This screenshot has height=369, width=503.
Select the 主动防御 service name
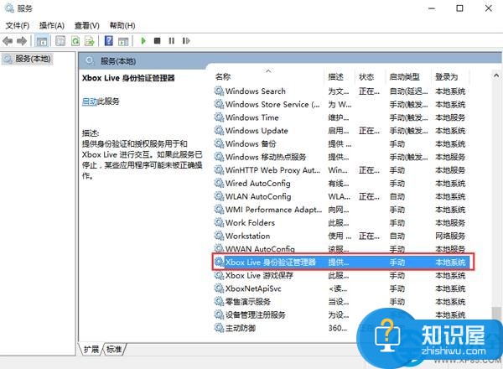241,328
